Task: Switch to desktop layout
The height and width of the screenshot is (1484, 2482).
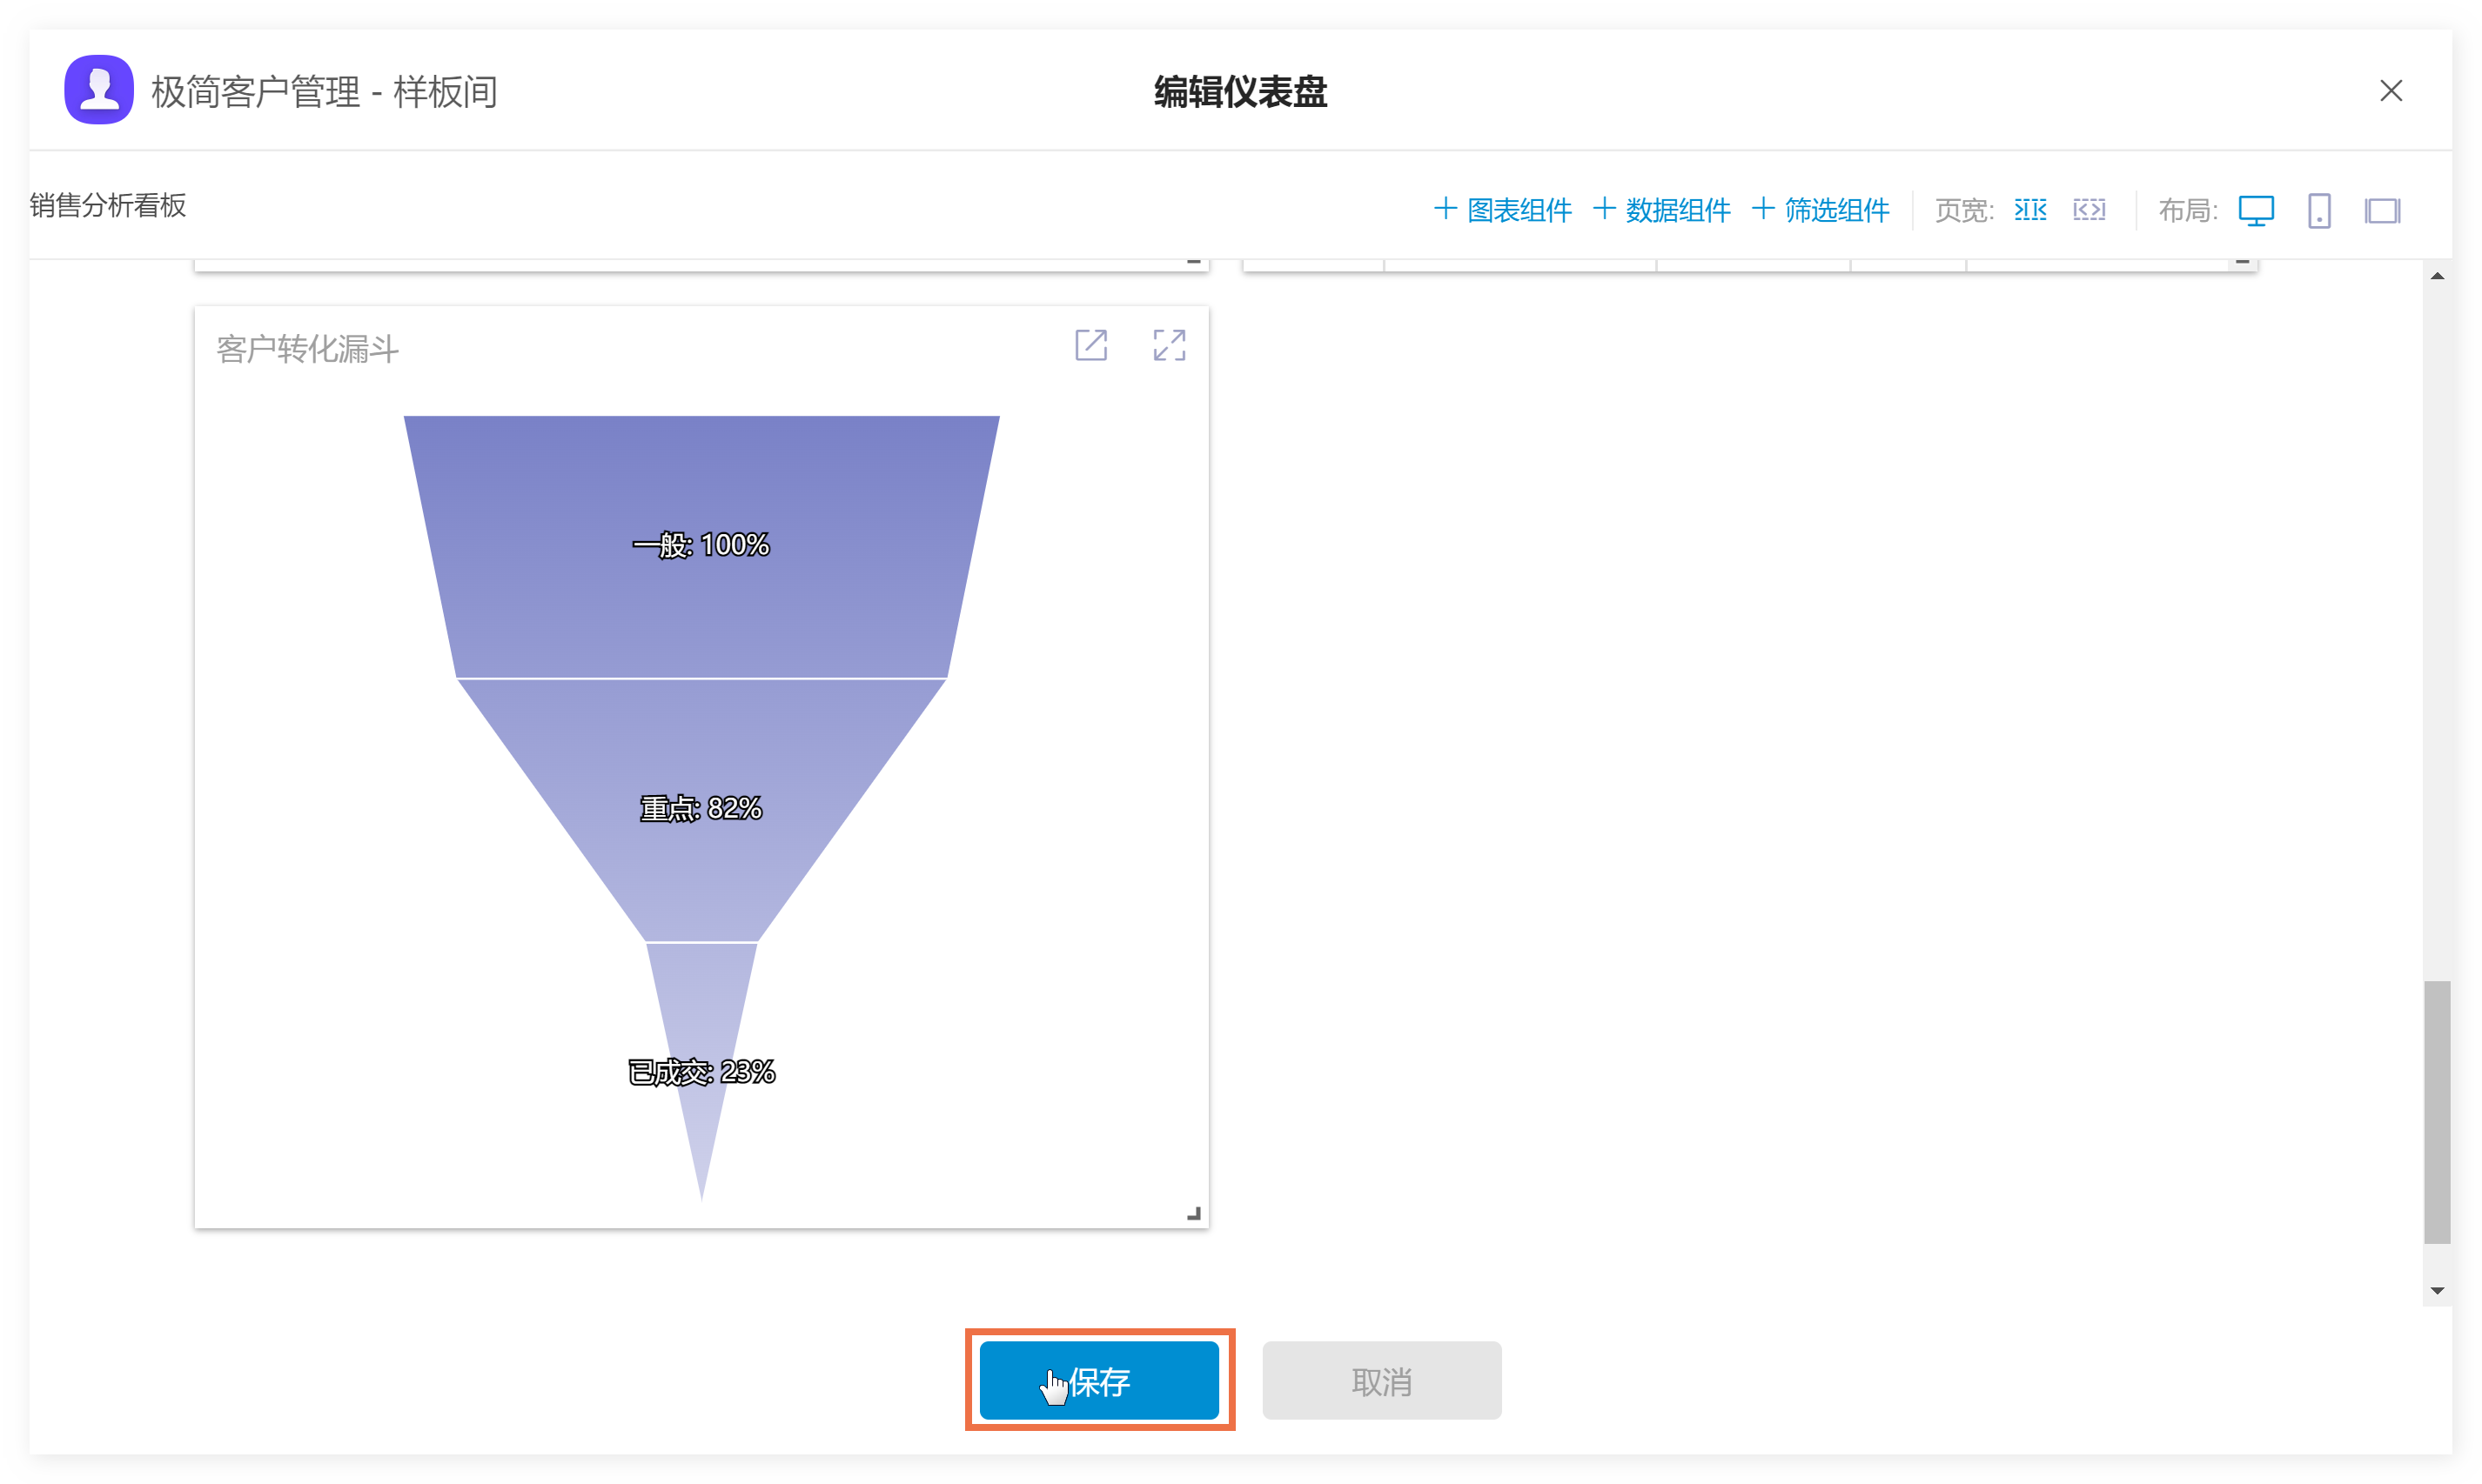Action: (2255, 210)
